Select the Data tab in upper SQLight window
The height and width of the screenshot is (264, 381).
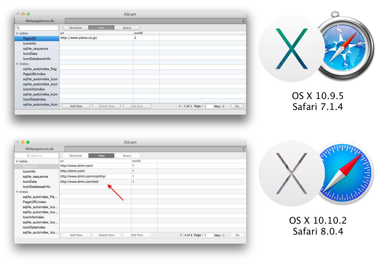click(101, 28)
